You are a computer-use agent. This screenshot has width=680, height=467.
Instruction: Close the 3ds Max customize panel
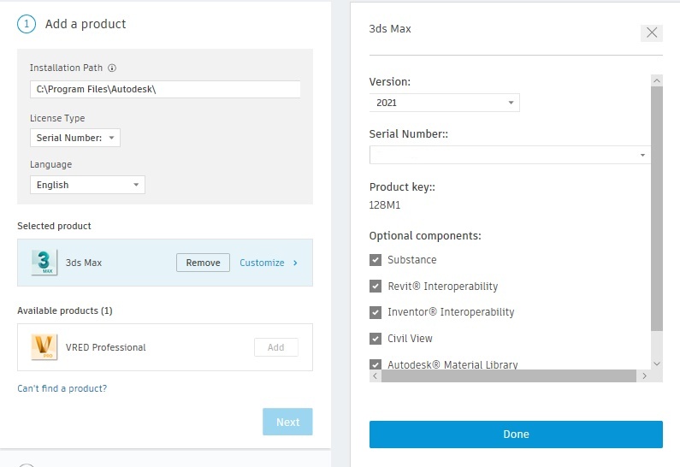tap(652, 33)
